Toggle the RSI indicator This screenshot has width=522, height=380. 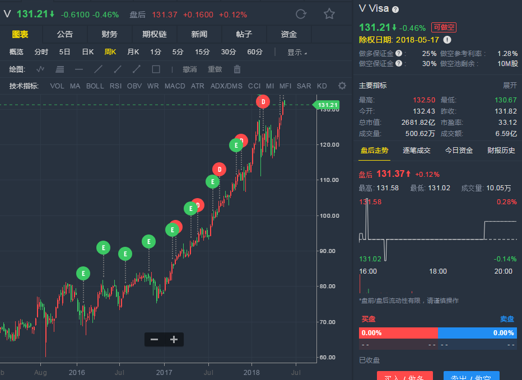click(x=115, y=86)
